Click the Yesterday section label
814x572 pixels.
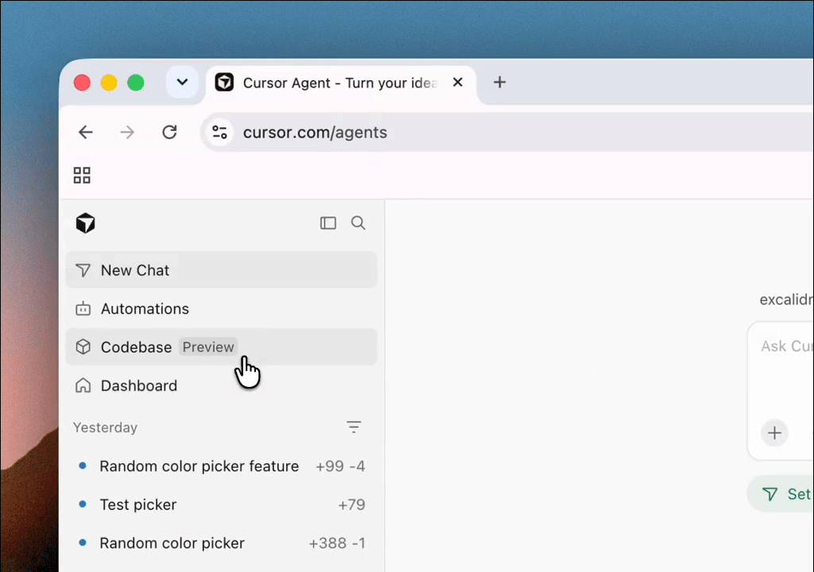106,427
